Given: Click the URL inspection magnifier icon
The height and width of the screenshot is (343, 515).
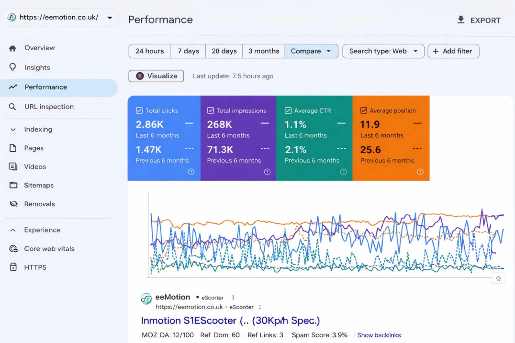Looking at the screenshot, I should 12,107.
